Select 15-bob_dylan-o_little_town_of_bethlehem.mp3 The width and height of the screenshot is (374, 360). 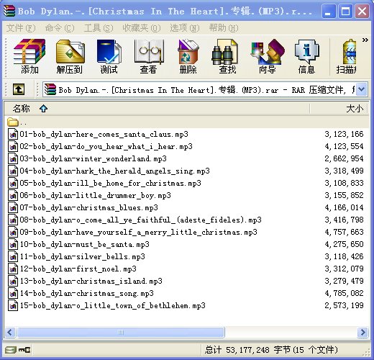112,305
